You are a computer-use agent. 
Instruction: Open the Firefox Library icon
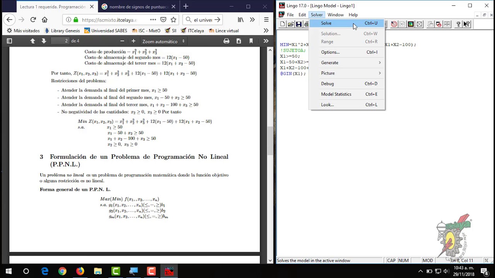pos(241,20)
